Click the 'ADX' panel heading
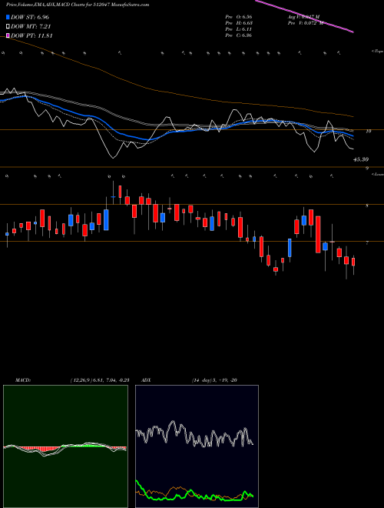The image size is (384, 508). point(146,380)
